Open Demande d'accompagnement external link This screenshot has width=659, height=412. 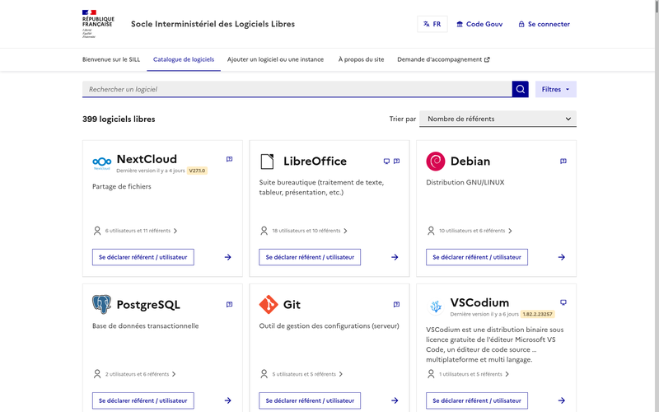443,59
